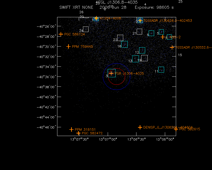The width and height of the screenshot is (212, 170).
Task: Select the PGC 582615 label
Action: (190, 129)
